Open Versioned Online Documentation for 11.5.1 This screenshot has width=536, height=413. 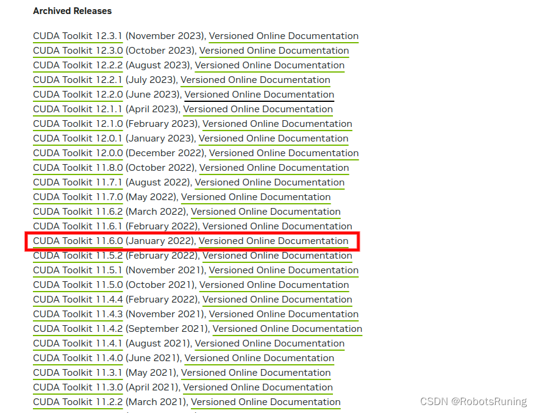click(284, 270)
